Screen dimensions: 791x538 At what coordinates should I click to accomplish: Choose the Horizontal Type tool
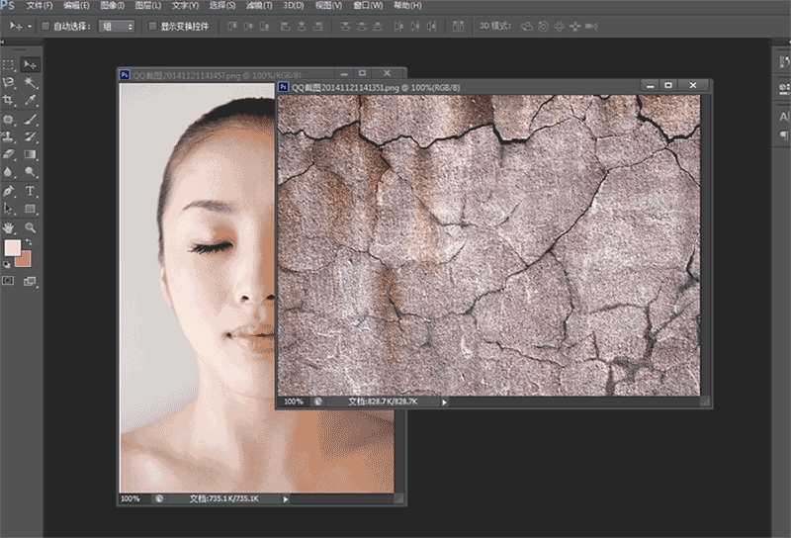(x=31, y=190)
